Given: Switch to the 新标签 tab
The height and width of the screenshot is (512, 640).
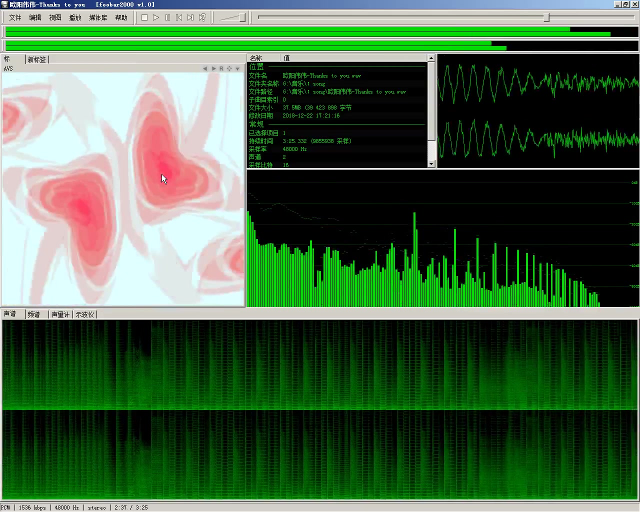Looking at the screenshot, I should (36, 59).
